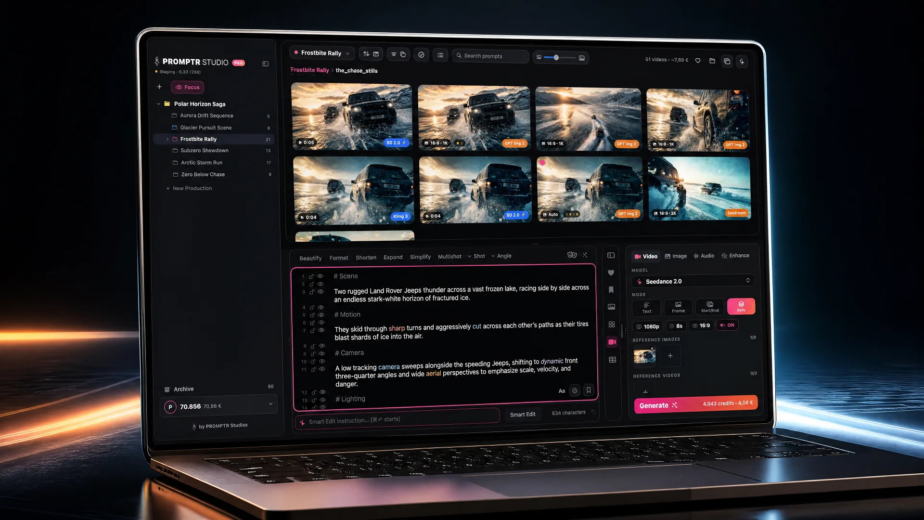Click the Generate button
924x520 pixels.
tap(695, 404)
